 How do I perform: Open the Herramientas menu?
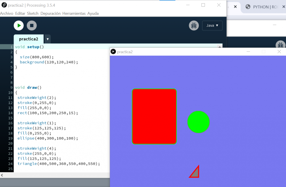[x=74, y=13]
